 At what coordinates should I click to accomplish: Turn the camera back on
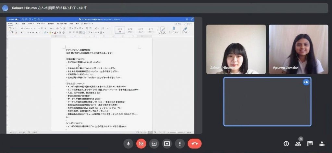[141, 144]
